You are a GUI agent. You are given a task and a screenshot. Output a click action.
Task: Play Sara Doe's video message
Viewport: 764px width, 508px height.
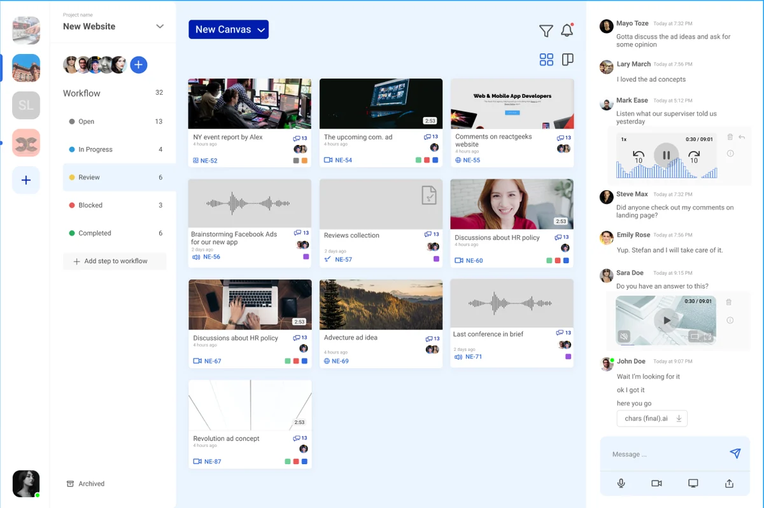[666, 320]
